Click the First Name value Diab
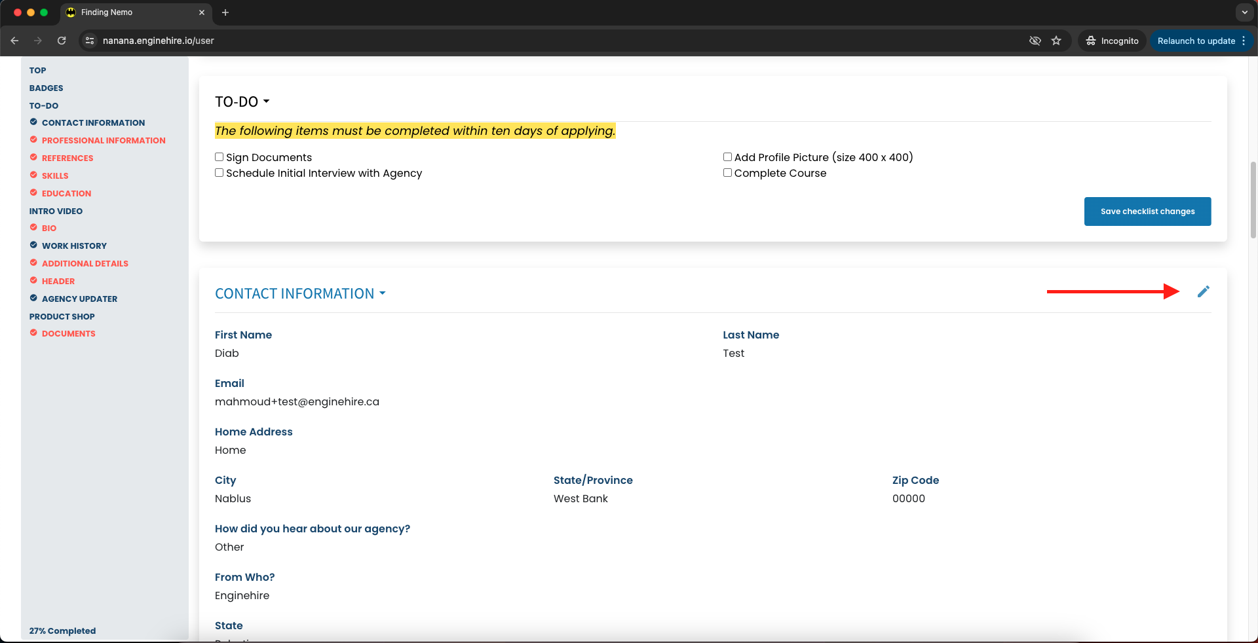 227,354
